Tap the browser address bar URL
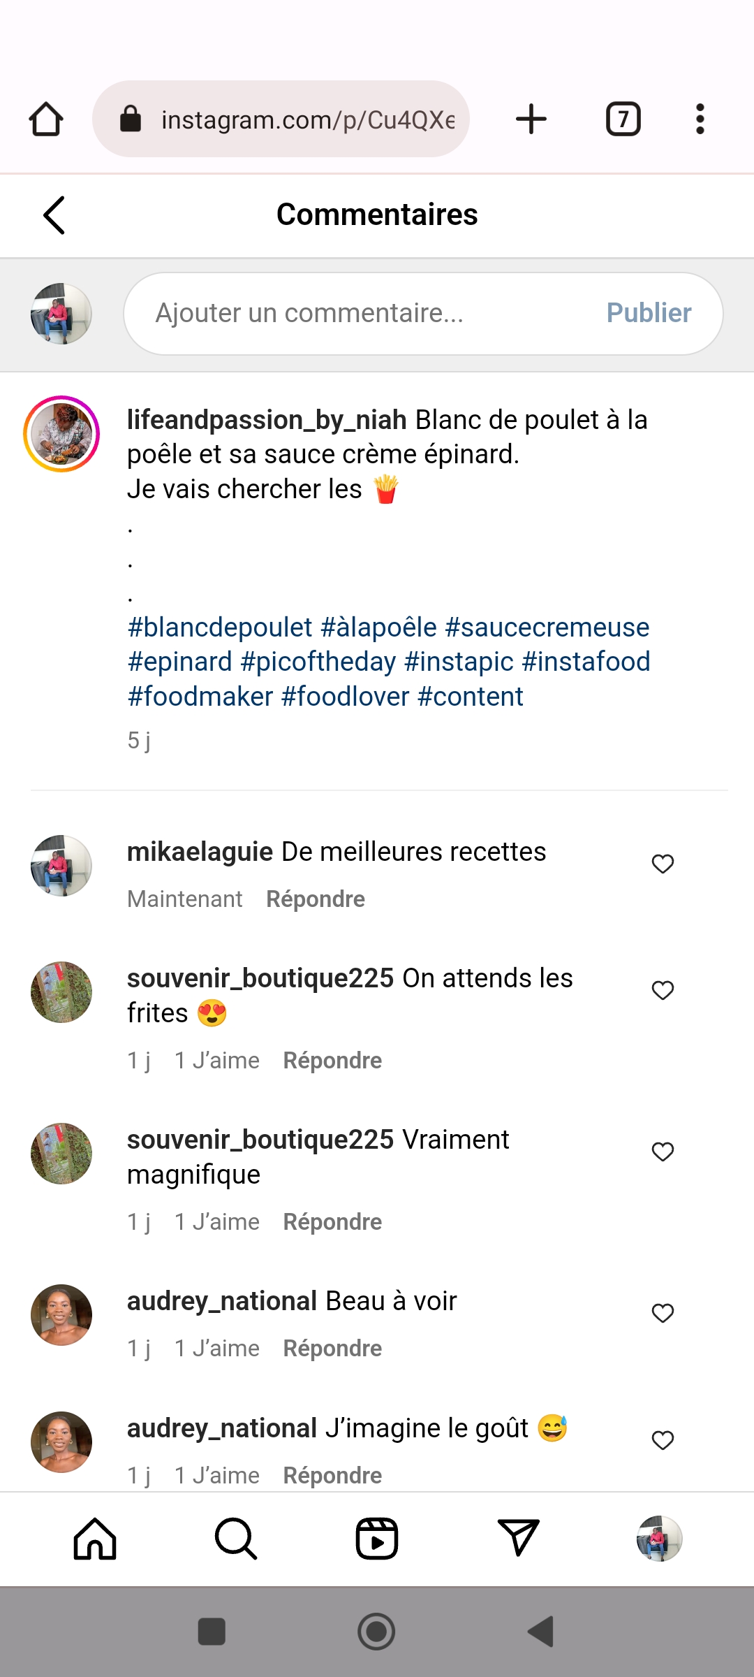Screen dimensions: 754x1677 [307, 120]
